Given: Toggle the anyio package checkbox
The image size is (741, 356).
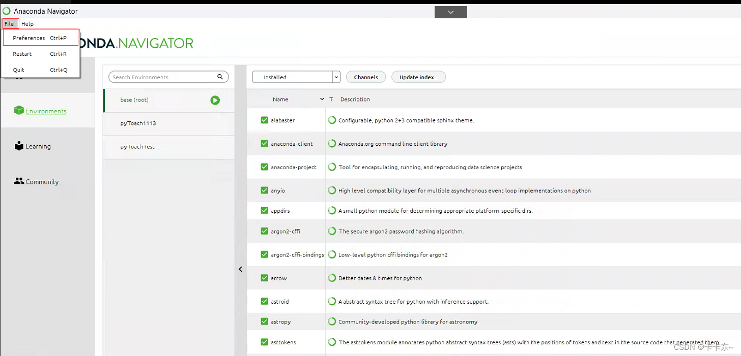Looking at the screenshot, I should (264, 190).
